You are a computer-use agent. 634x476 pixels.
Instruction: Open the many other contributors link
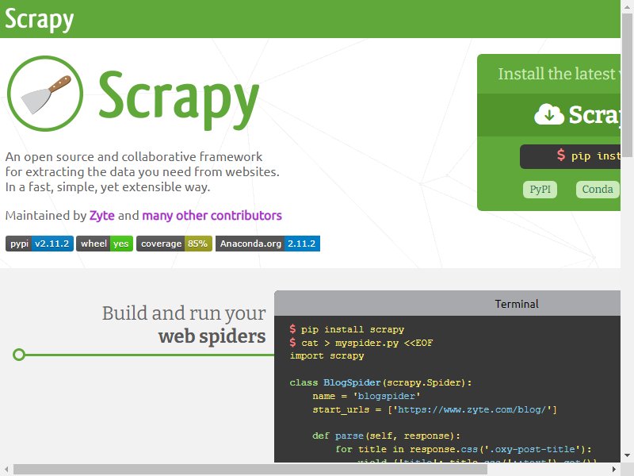pos(212,215)
